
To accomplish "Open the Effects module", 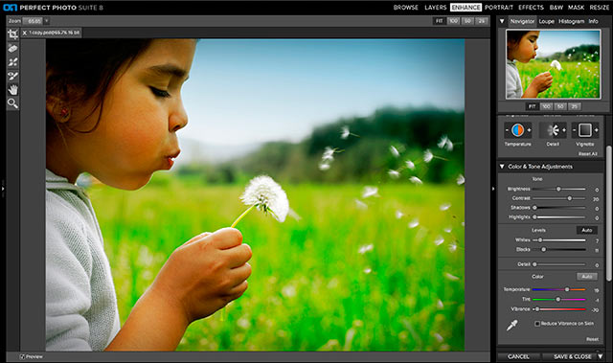I will tap(531, 8).
